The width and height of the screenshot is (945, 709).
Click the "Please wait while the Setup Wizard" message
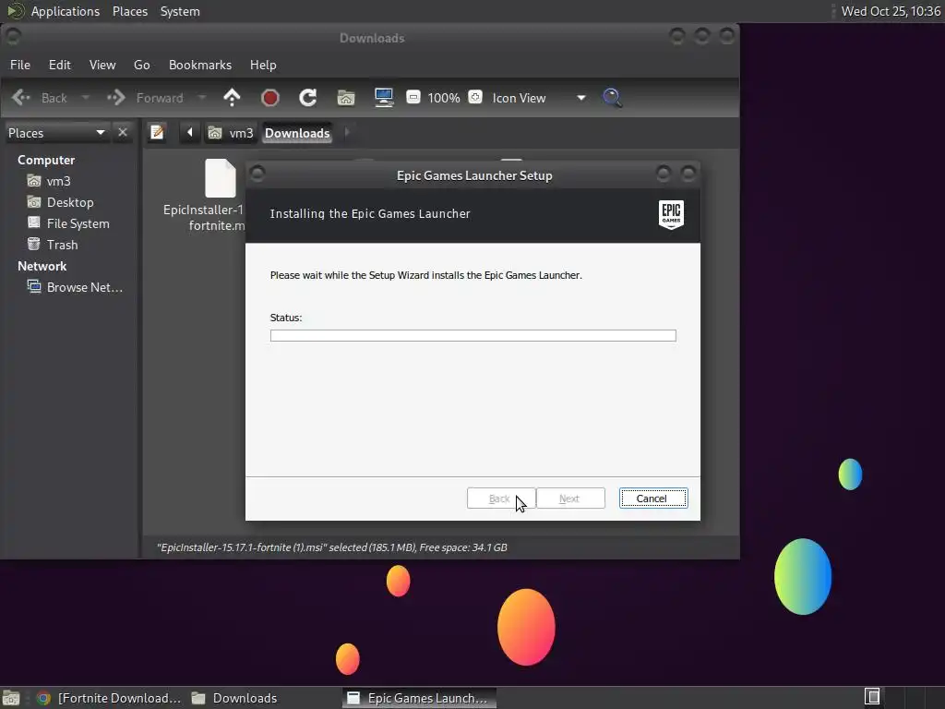click(426, 275)
